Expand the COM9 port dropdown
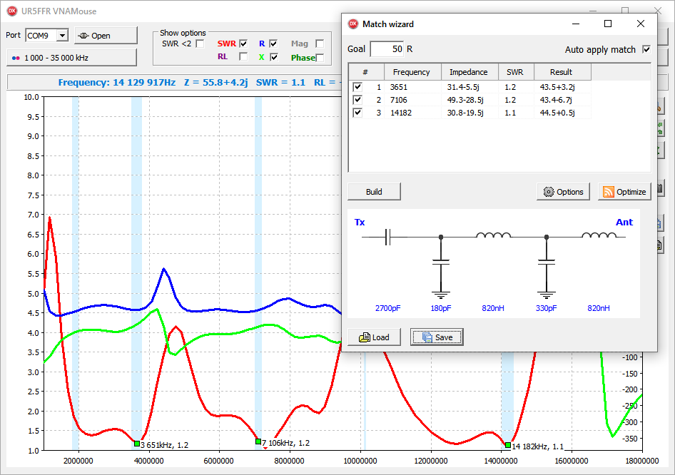This screenshot has width=675, height=475. coord(62,36)
